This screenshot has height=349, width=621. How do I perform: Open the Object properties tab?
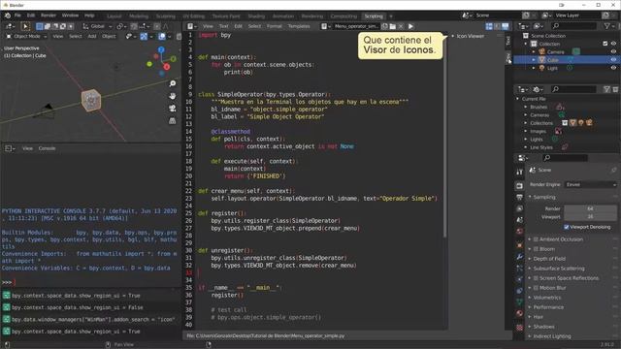(519, 245)
